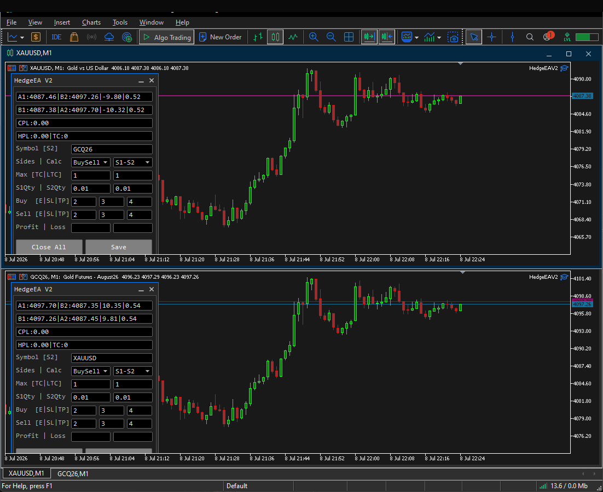Select the standard cursor mode
This screenshot has height=492, width=603.
[474, 37]
